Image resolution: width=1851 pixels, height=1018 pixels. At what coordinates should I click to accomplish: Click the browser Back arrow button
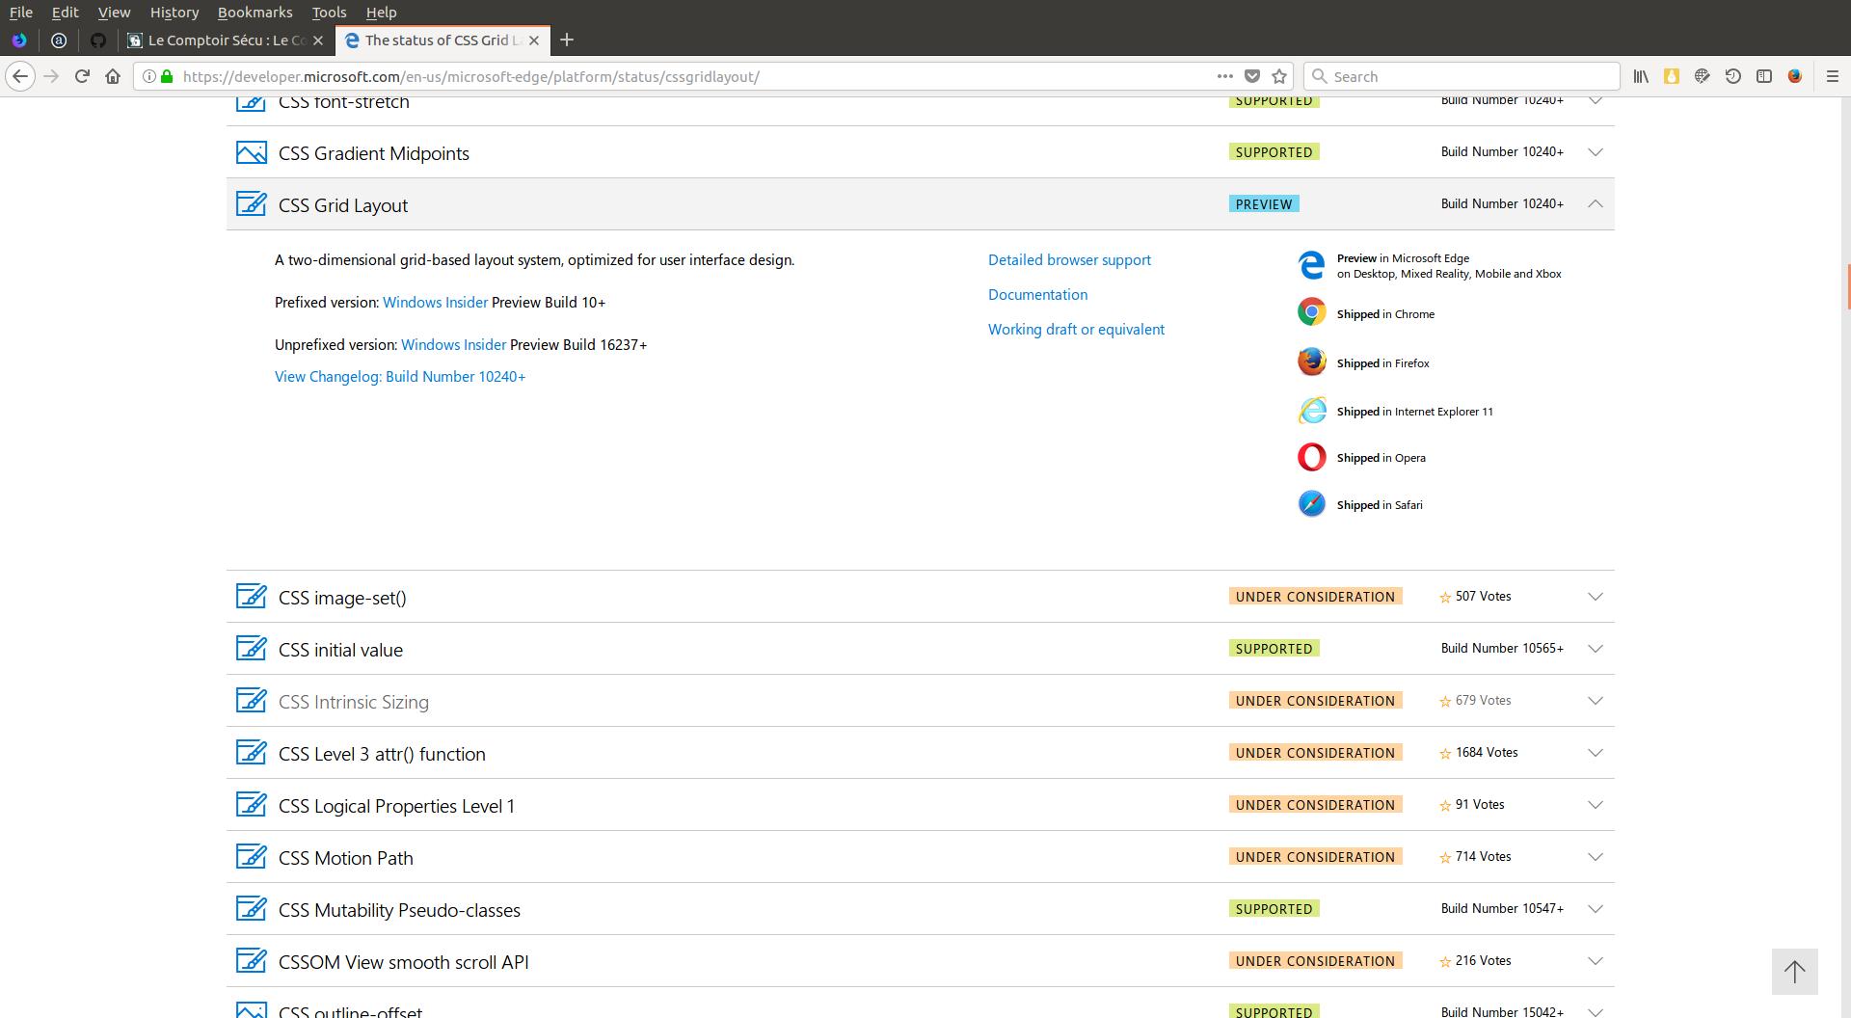(20, 76)
